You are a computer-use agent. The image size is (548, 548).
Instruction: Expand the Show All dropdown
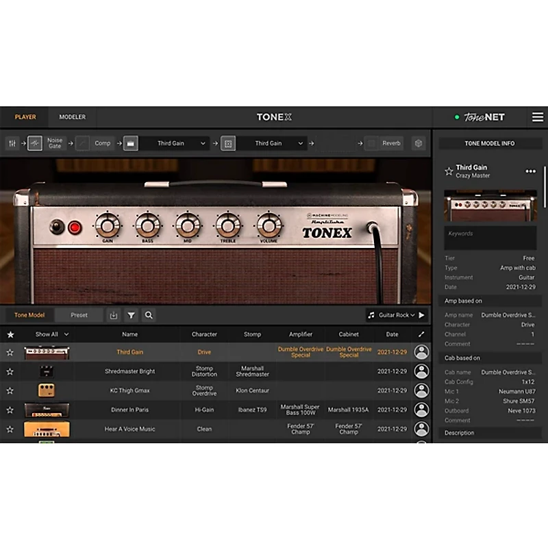tap(52, 334)
